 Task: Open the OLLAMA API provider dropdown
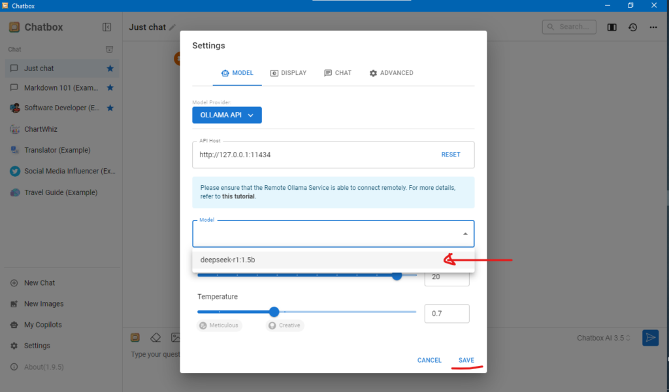227,115
